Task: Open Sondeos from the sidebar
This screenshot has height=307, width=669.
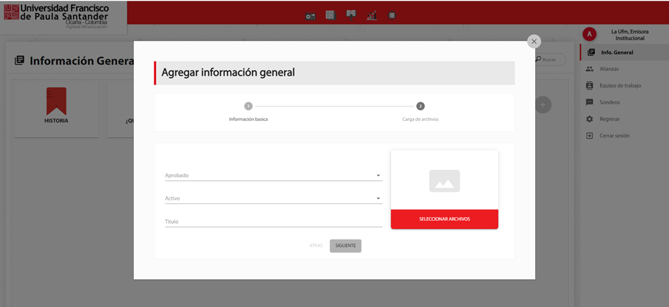Action: (610, 102)
